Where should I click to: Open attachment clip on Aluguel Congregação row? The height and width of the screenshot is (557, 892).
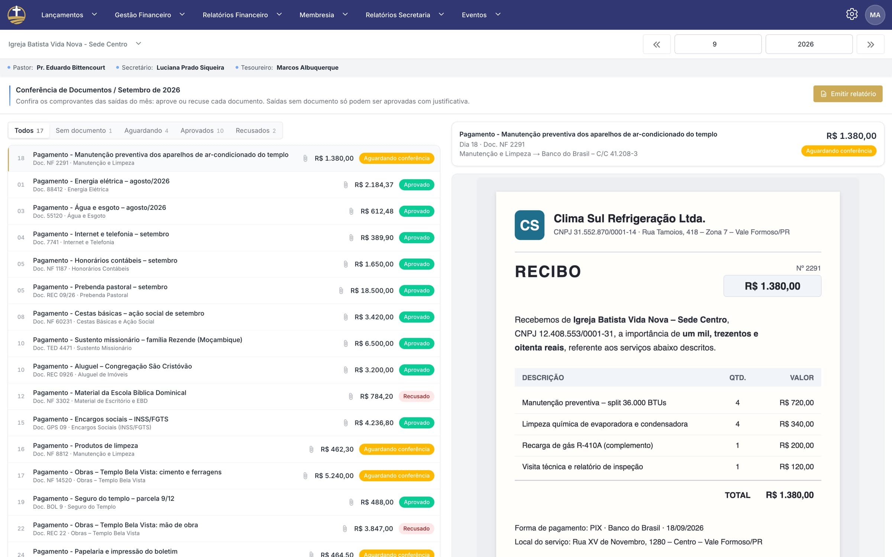(346, 370)
